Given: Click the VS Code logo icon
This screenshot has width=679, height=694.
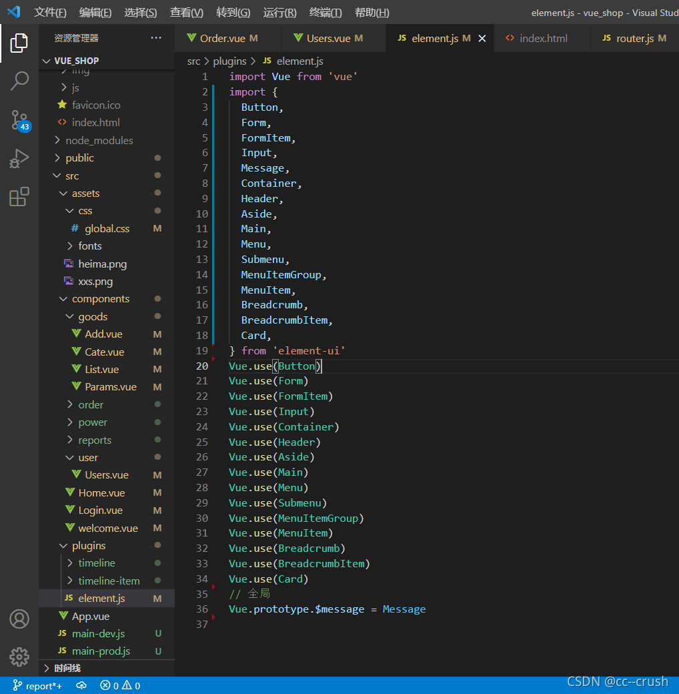Looking at the screenshot, I should (14, 12).
